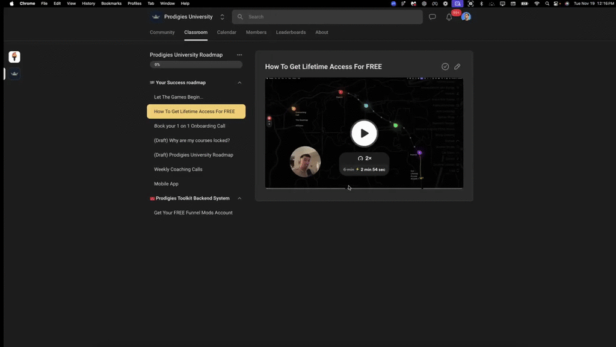Open the File menu
This screenshot has width=616, height=347.
(44, 4)
